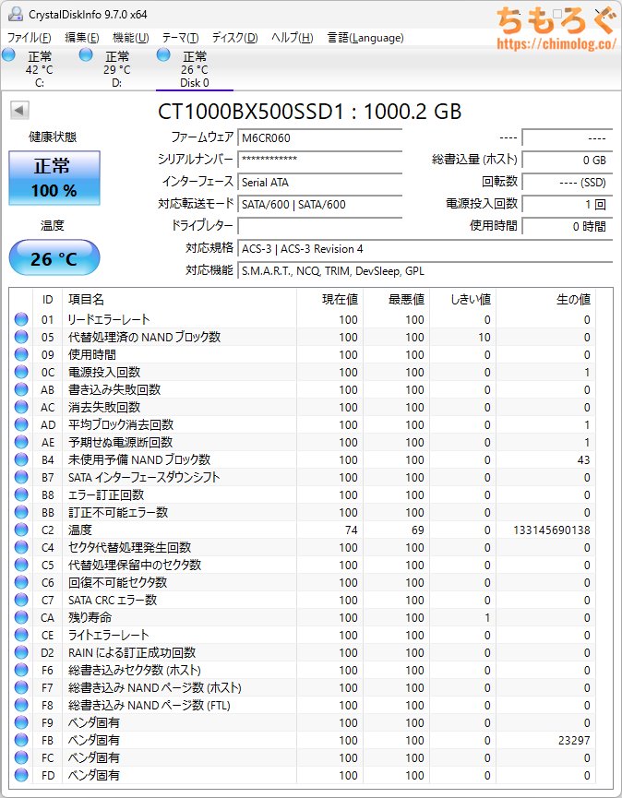
Task: Click the status orb for row C5 代替処理保留中のセクタ数
Action: pos(21,565)
